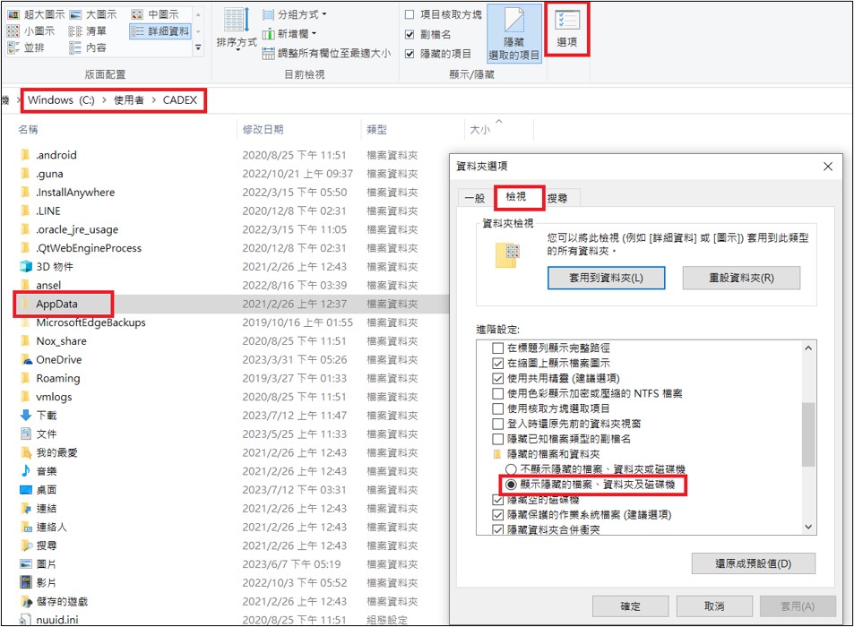Viewport: 854px width, 627px height.
Task: Click the 套用到資料夾(L) button
Action: point(606,279)
